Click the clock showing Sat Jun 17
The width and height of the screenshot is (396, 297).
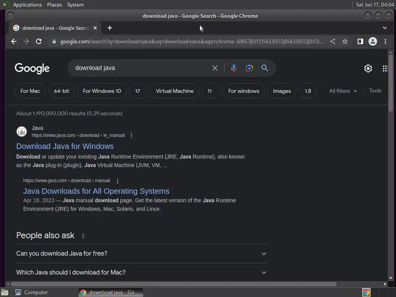(x=375, y=5)
